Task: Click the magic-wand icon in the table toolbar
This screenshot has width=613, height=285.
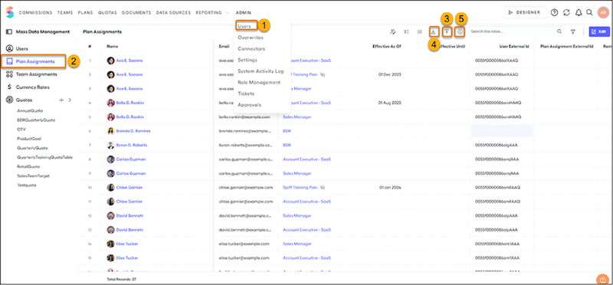Action: (x=392, y=31)
